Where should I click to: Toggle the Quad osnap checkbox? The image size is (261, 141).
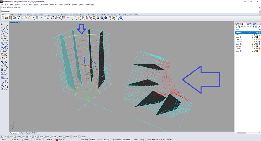click(51, 137)
